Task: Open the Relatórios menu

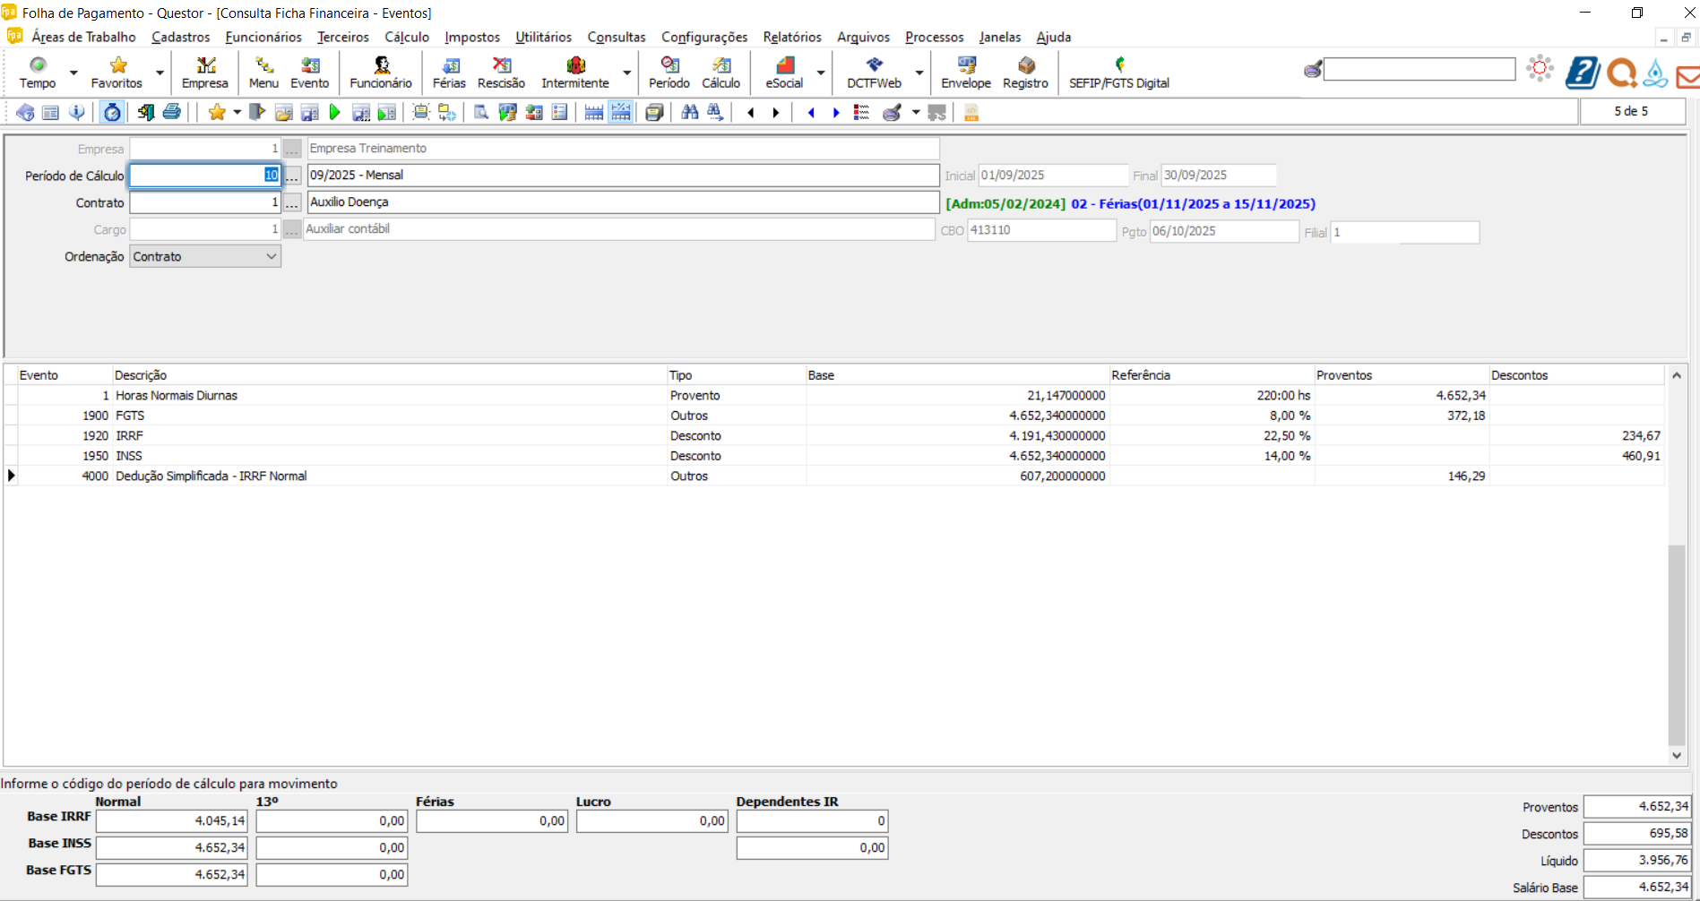Action: pos(791,37)
